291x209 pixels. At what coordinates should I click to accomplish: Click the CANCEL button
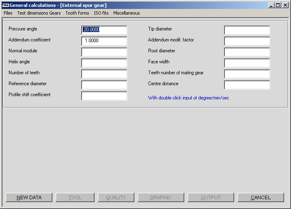tap(261, 198)
